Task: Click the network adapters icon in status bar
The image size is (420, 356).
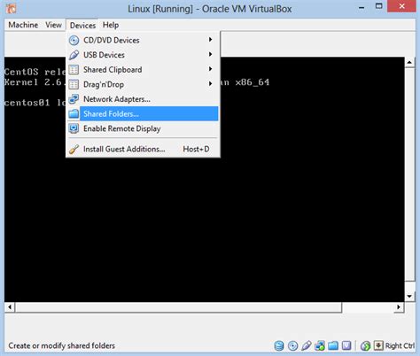Action: [x=320, y=345]
